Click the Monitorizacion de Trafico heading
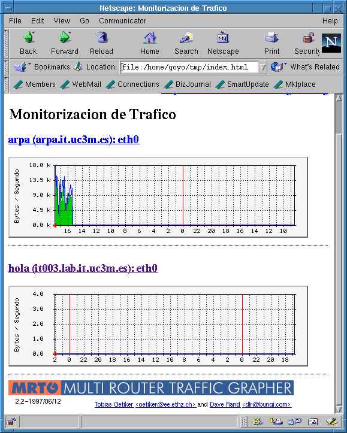Viewport: 347px width, 433px height. tap(92, 114)
